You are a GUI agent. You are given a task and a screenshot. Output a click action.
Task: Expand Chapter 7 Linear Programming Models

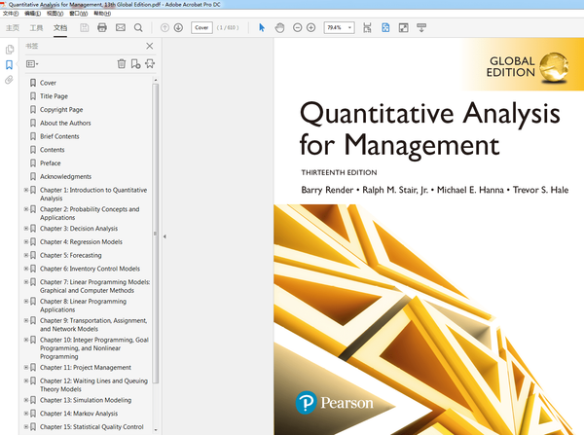tap(26, 282)
